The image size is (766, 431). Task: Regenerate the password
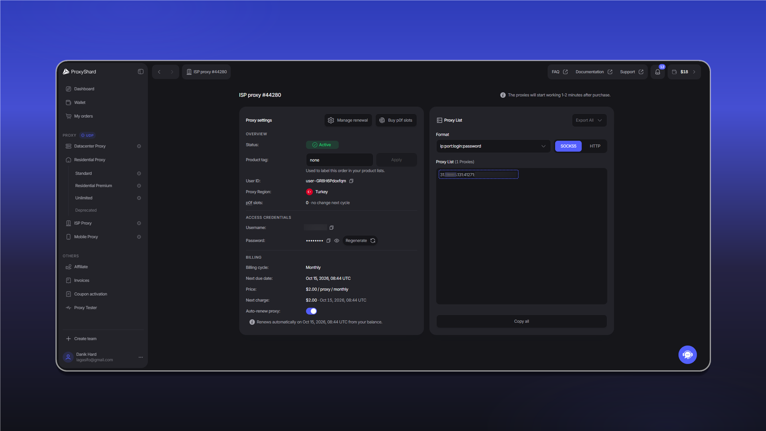360,241
